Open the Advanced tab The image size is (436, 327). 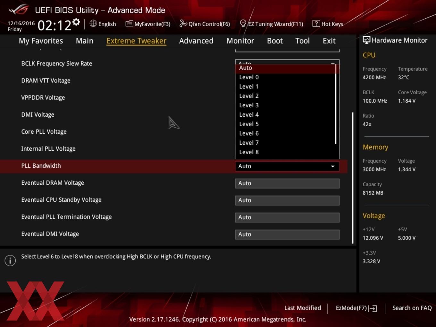[196, 41]
